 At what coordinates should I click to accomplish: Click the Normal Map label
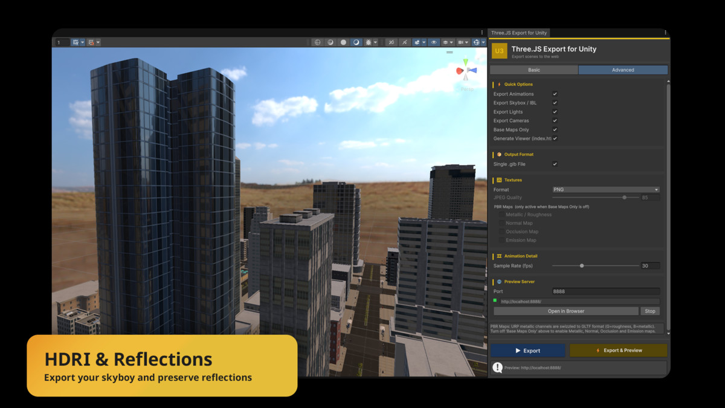coord(520,223)
